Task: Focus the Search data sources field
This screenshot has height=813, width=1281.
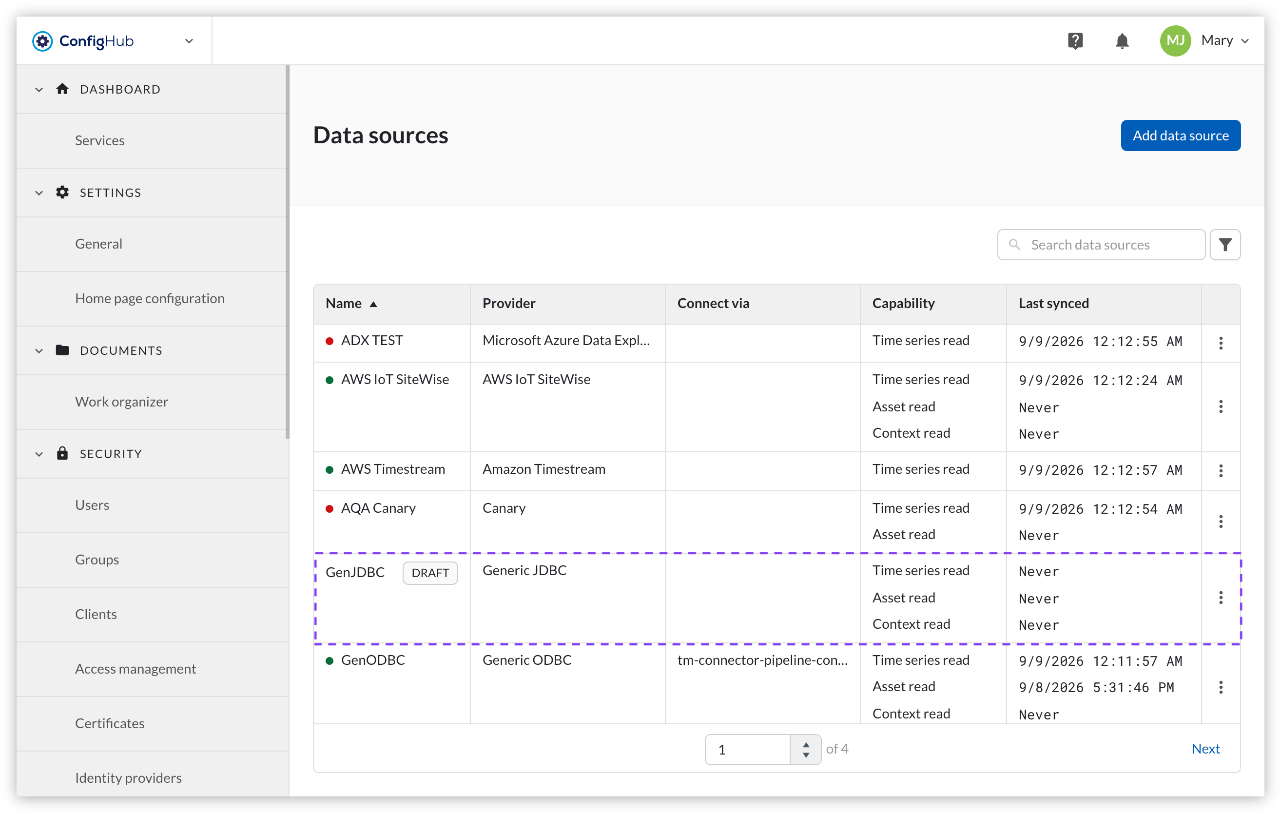Action: click(1101, 245)
